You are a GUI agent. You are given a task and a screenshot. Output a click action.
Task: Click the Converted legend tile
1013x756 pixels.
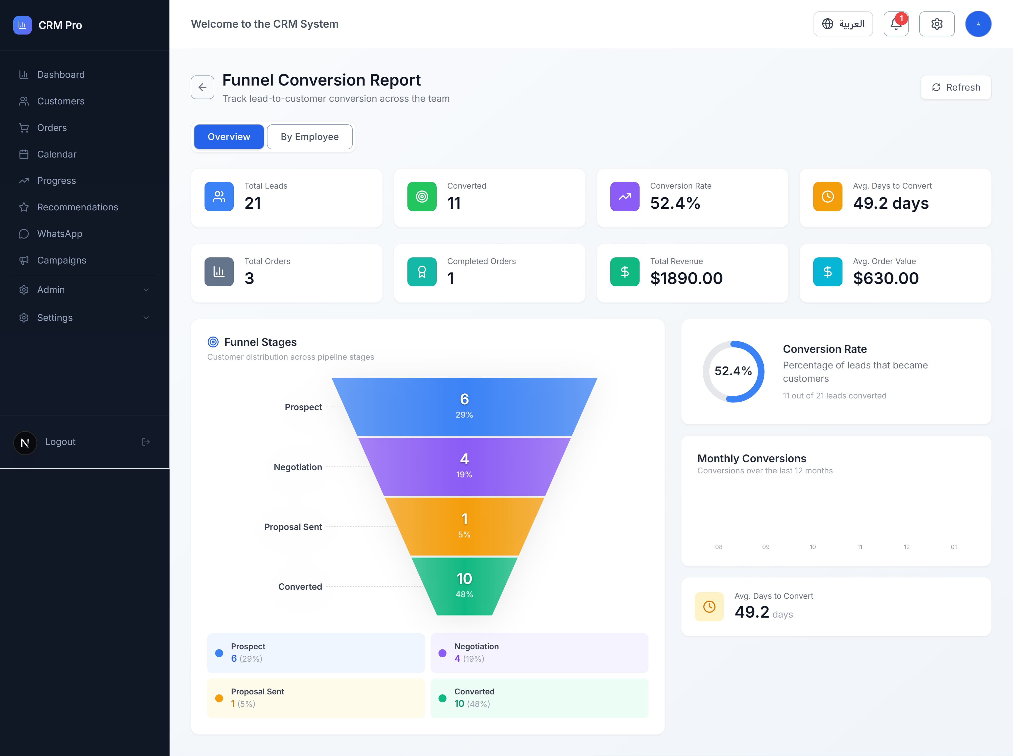(539, 698)
